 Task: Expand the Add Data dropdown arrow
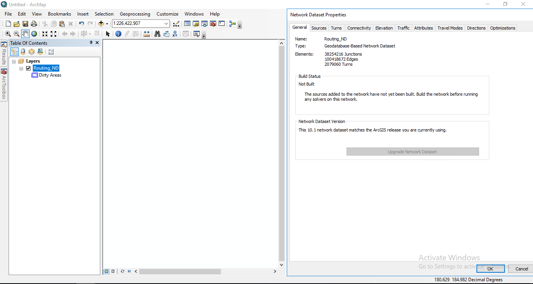[x=107, y=24]
